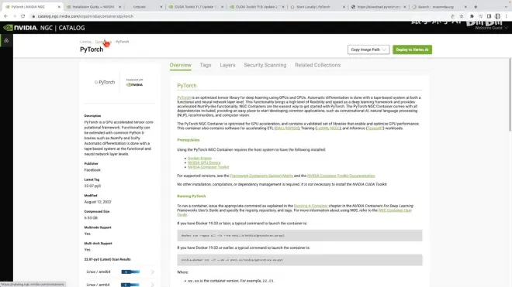Screen dimensions: 512x287
Task: Click the Modified date August 12, 2022
Action: click(x=98, y=202)
